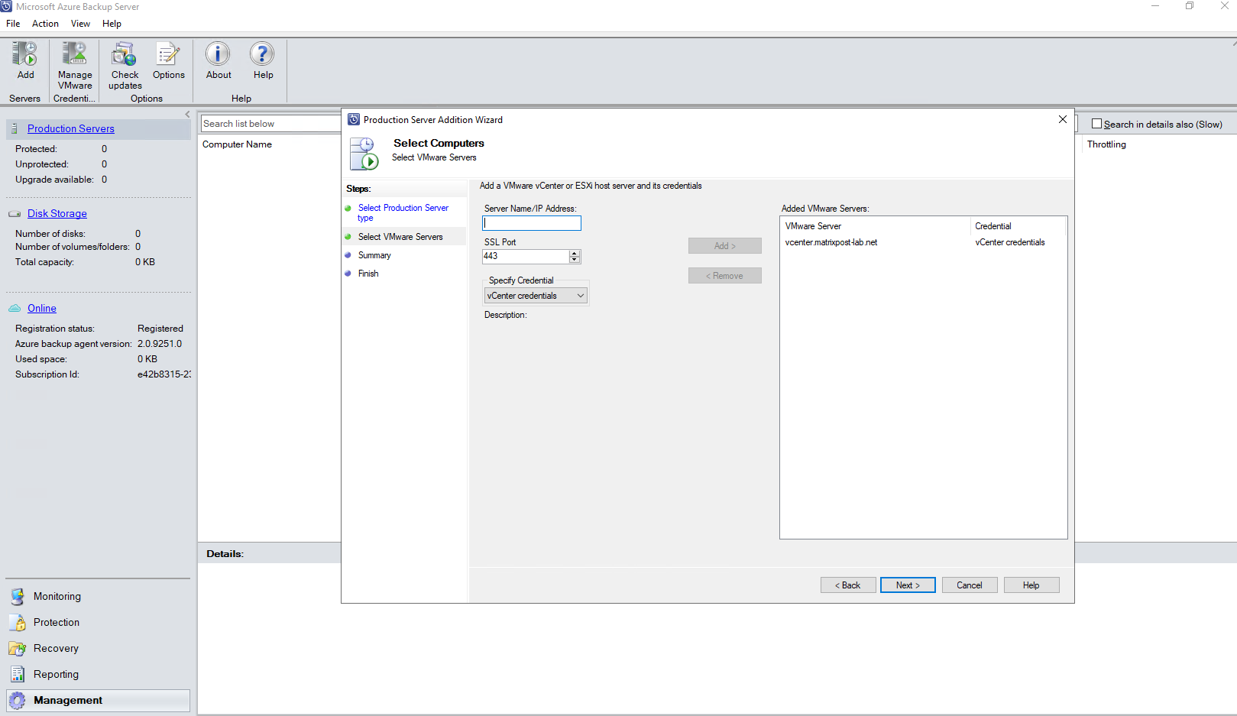Select vcenter.matrixpost-lab.net in added servers
The height and width of the screenshot is (716, 1237).
point(831,242)
